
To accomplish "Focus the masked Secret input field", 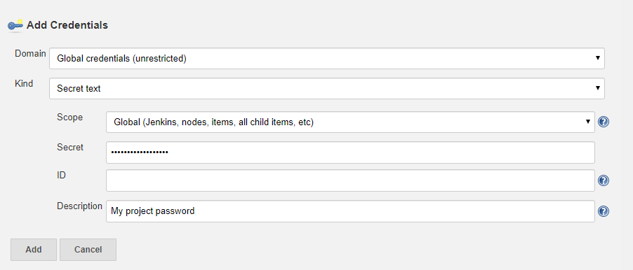I will tap(350, 152).
